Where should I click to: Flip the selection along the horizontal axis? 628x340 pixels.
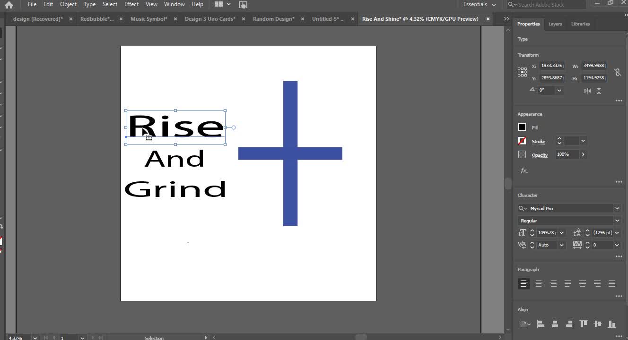587,91
